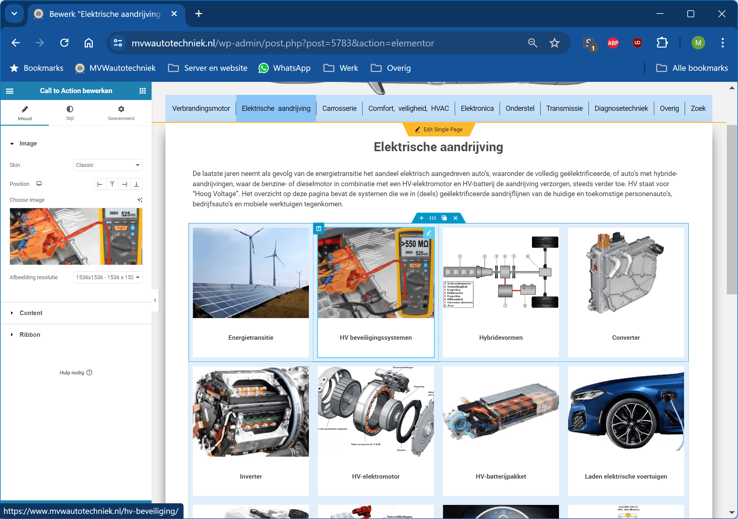Switch to the Stijl tab

tap(70, 112)
